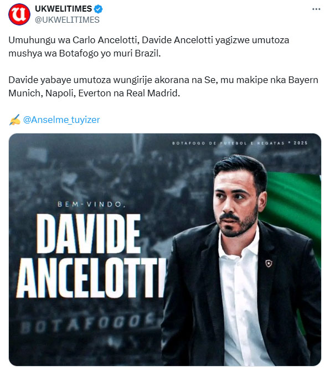Click the Bayern text in second paragraph
Viewport: 330px width, 371px height.
point(303,80)
